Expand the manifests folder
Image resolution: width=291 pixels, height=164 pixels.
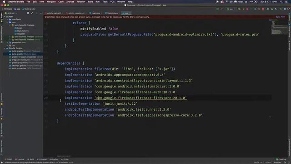pos(7,19)
